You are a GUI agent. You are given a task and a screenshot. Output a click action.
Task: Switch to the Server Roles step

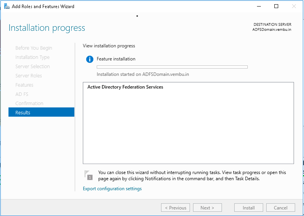tap(29, 76)
